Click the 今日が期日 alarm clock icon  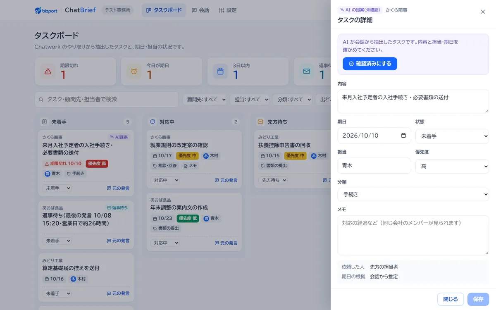coord(134,71)
